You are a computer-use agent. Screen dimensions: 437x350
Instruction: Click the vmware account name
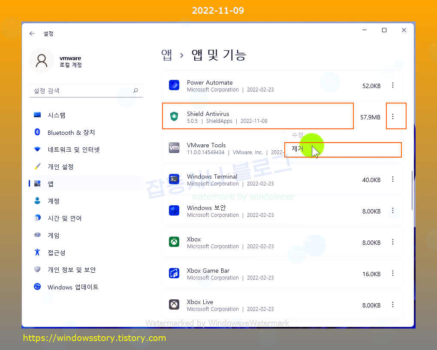pos(70,58)
